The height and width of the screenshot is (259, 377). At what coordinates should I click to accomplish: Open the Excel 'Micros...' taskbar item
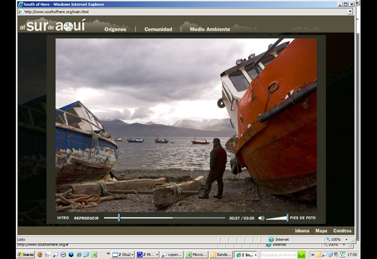pos(197,255)
